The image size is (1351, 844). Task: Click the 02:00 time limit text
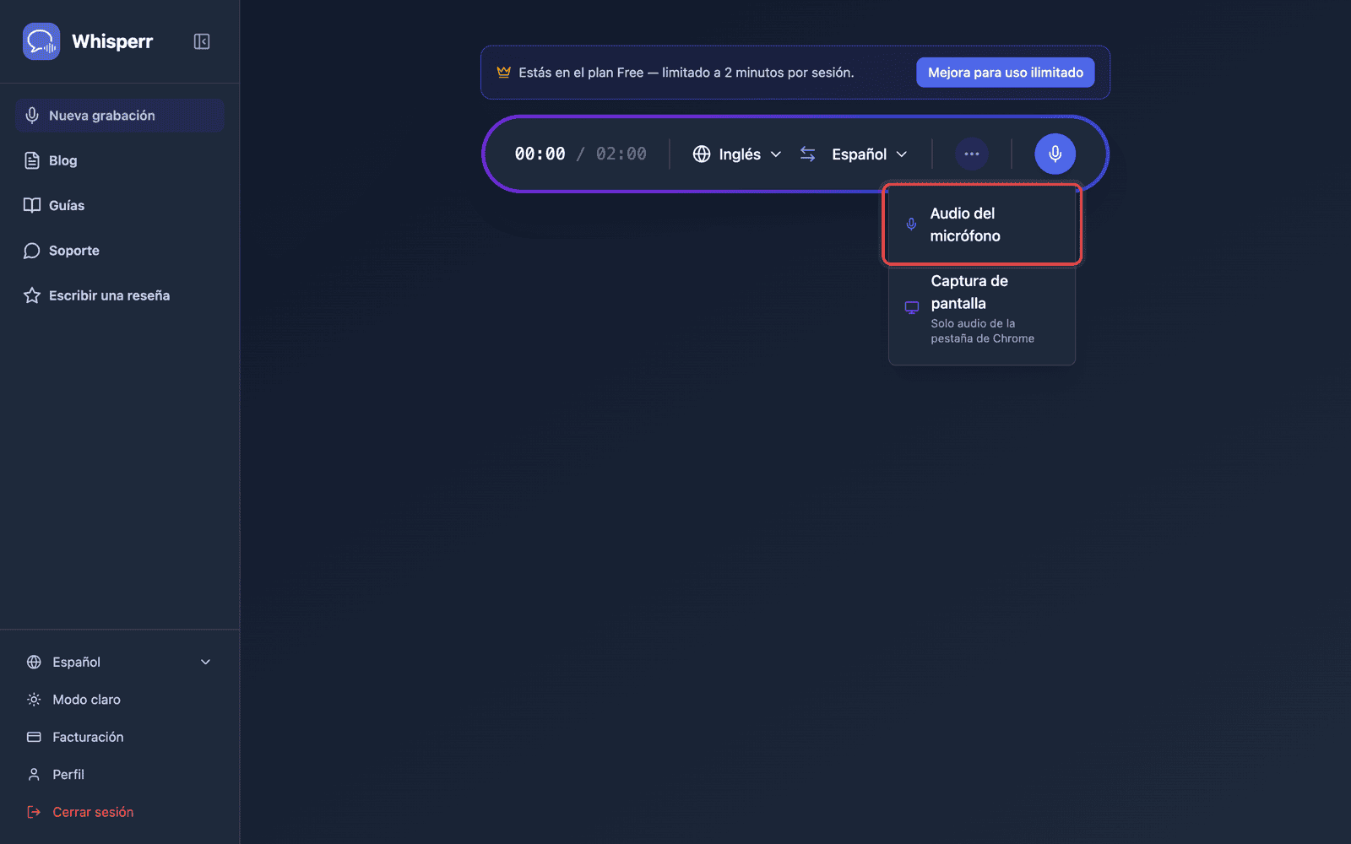621,154
